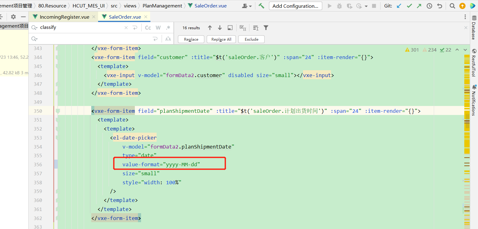The width and height of the screenshot is (478, 229).
Task: Open editor tabs three-dot menu
Action: [465, 17]
